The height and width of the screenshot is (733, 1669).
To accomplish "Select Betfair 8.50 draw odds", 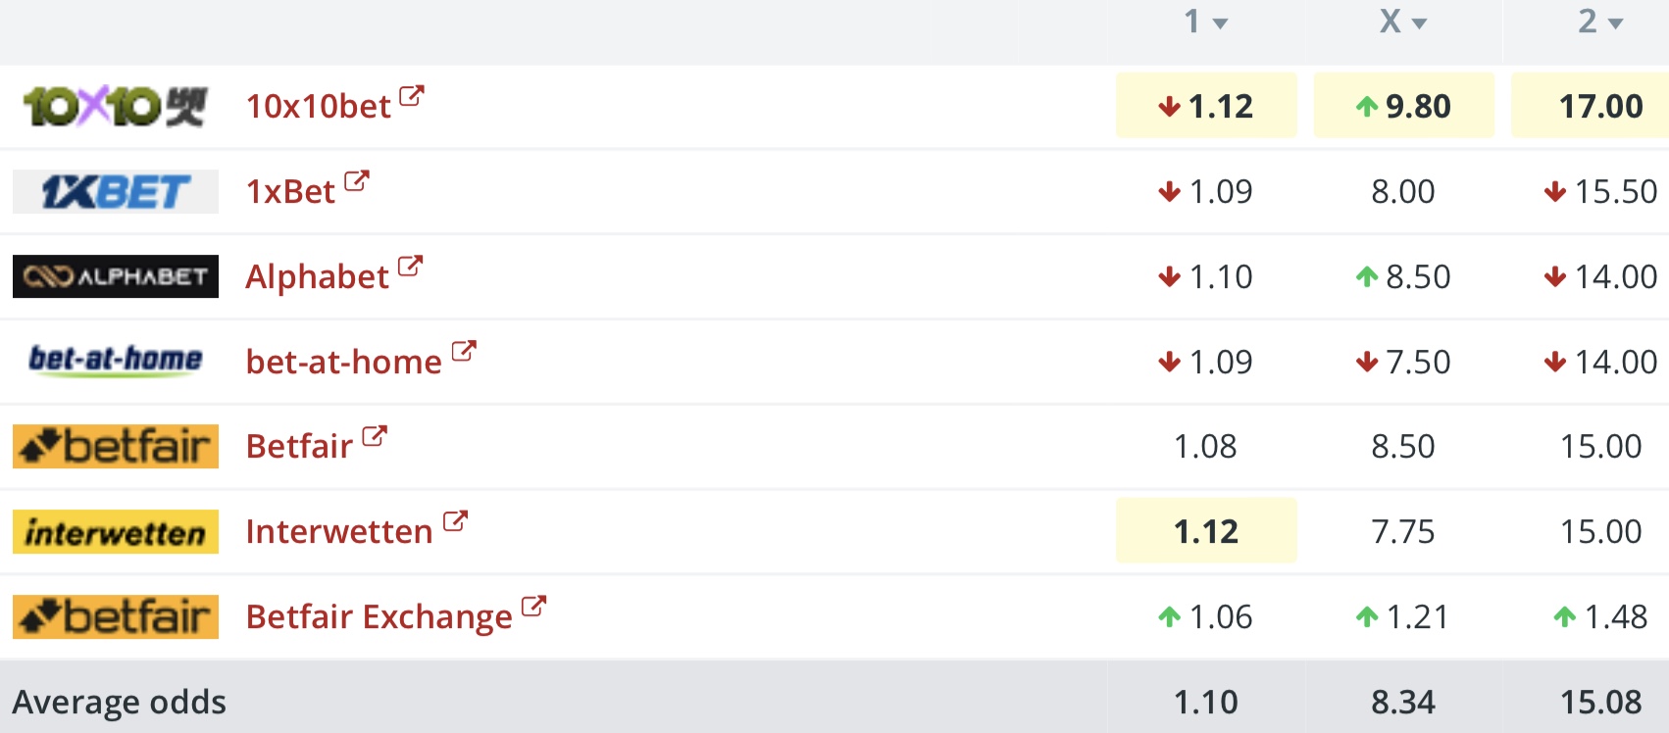I will 1403,446.
